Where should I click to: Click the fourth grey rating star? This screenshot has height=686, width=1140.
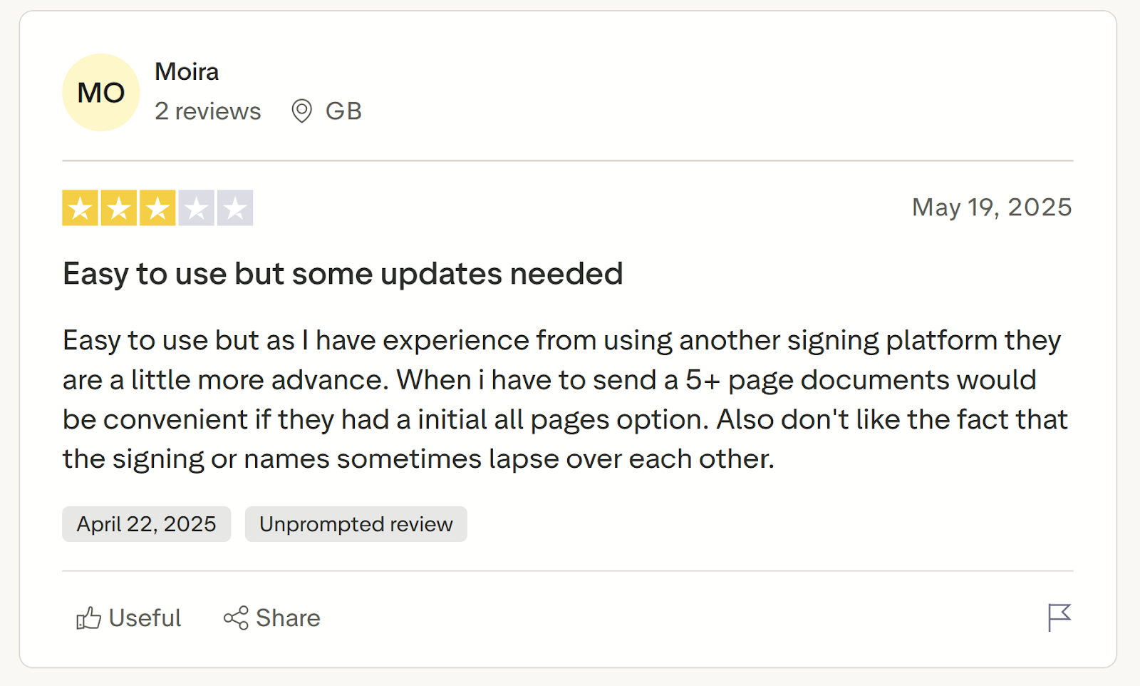coord(196,208)
